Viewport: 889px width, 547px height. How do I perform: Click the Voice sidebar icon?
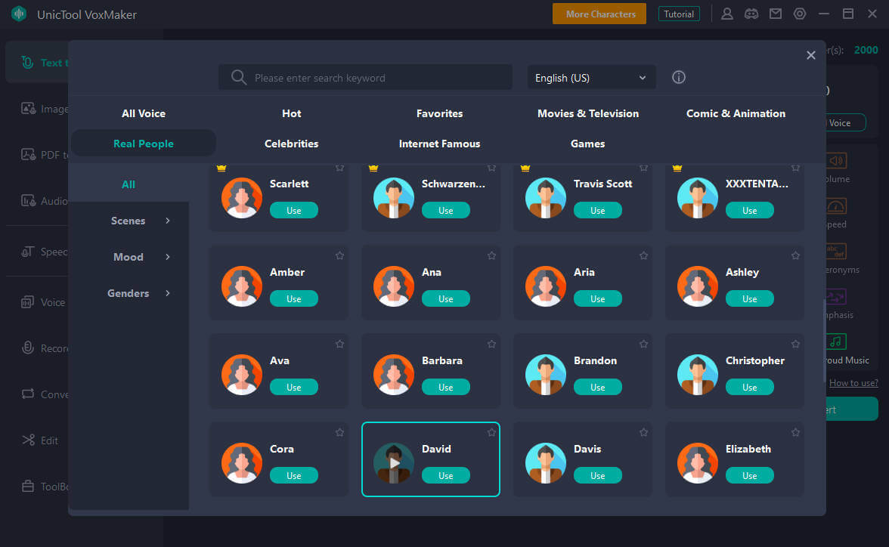pos(28,302)
